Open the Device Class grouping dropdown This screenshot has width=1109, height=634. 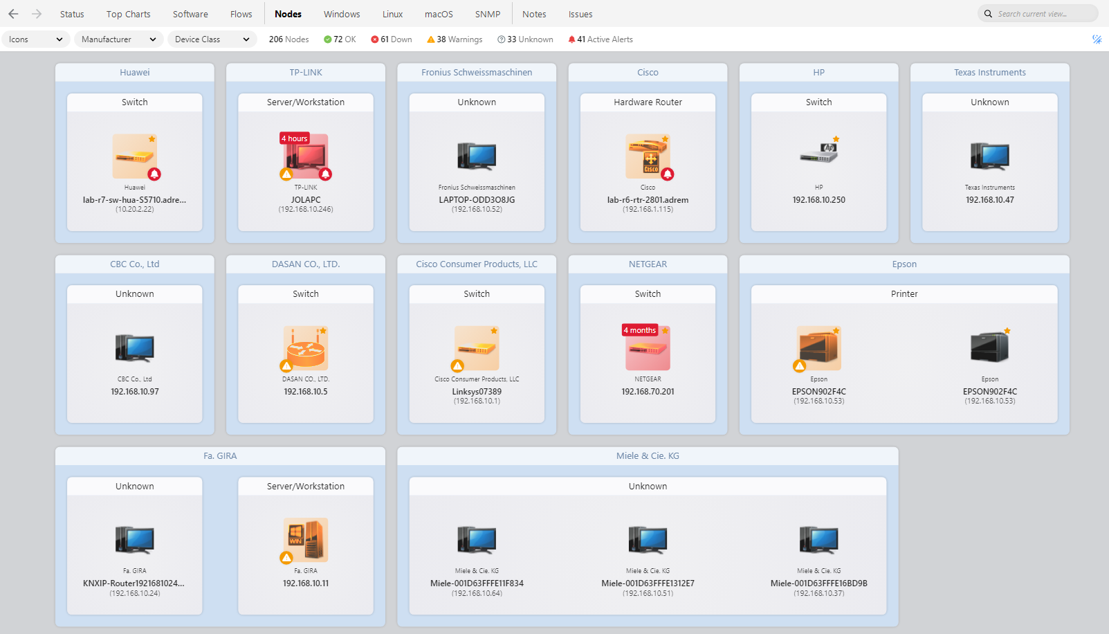click(x=212, y=39)
